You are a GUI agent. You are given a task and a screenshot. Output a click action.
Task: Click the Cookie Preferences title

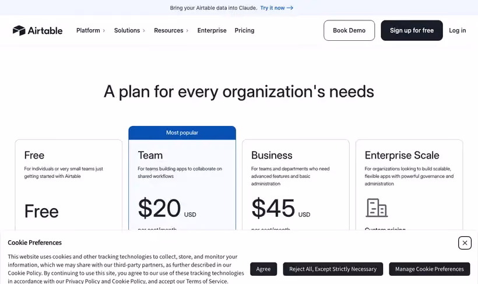pos(35,243)
